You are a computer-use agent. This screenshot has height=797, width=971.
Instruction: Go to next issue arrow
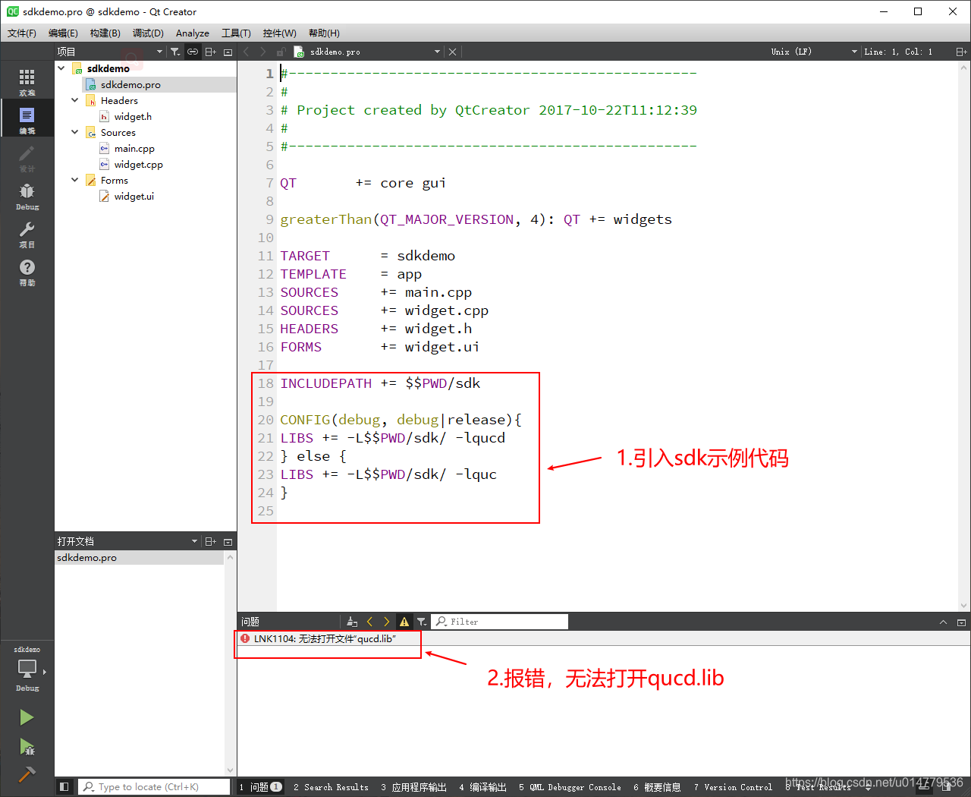coord(387,622)
